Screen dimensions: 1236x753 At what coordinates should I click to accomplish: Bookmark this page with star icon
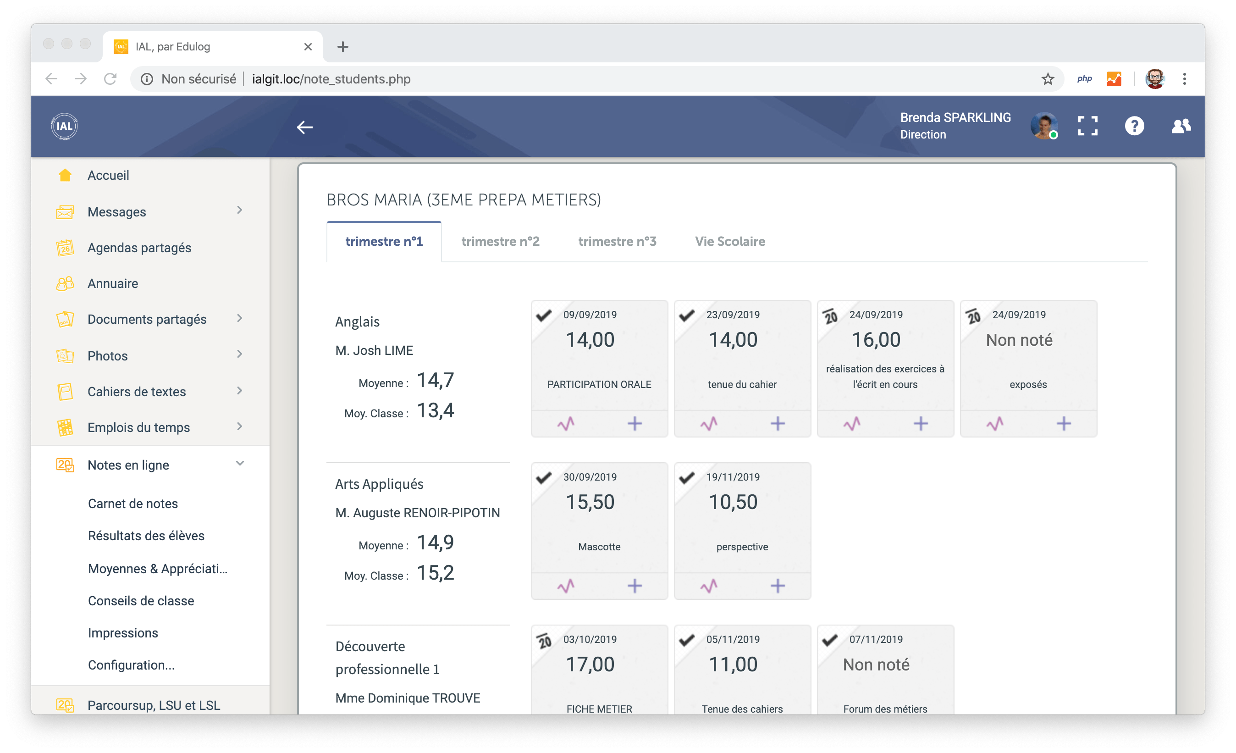(1048, 79)
